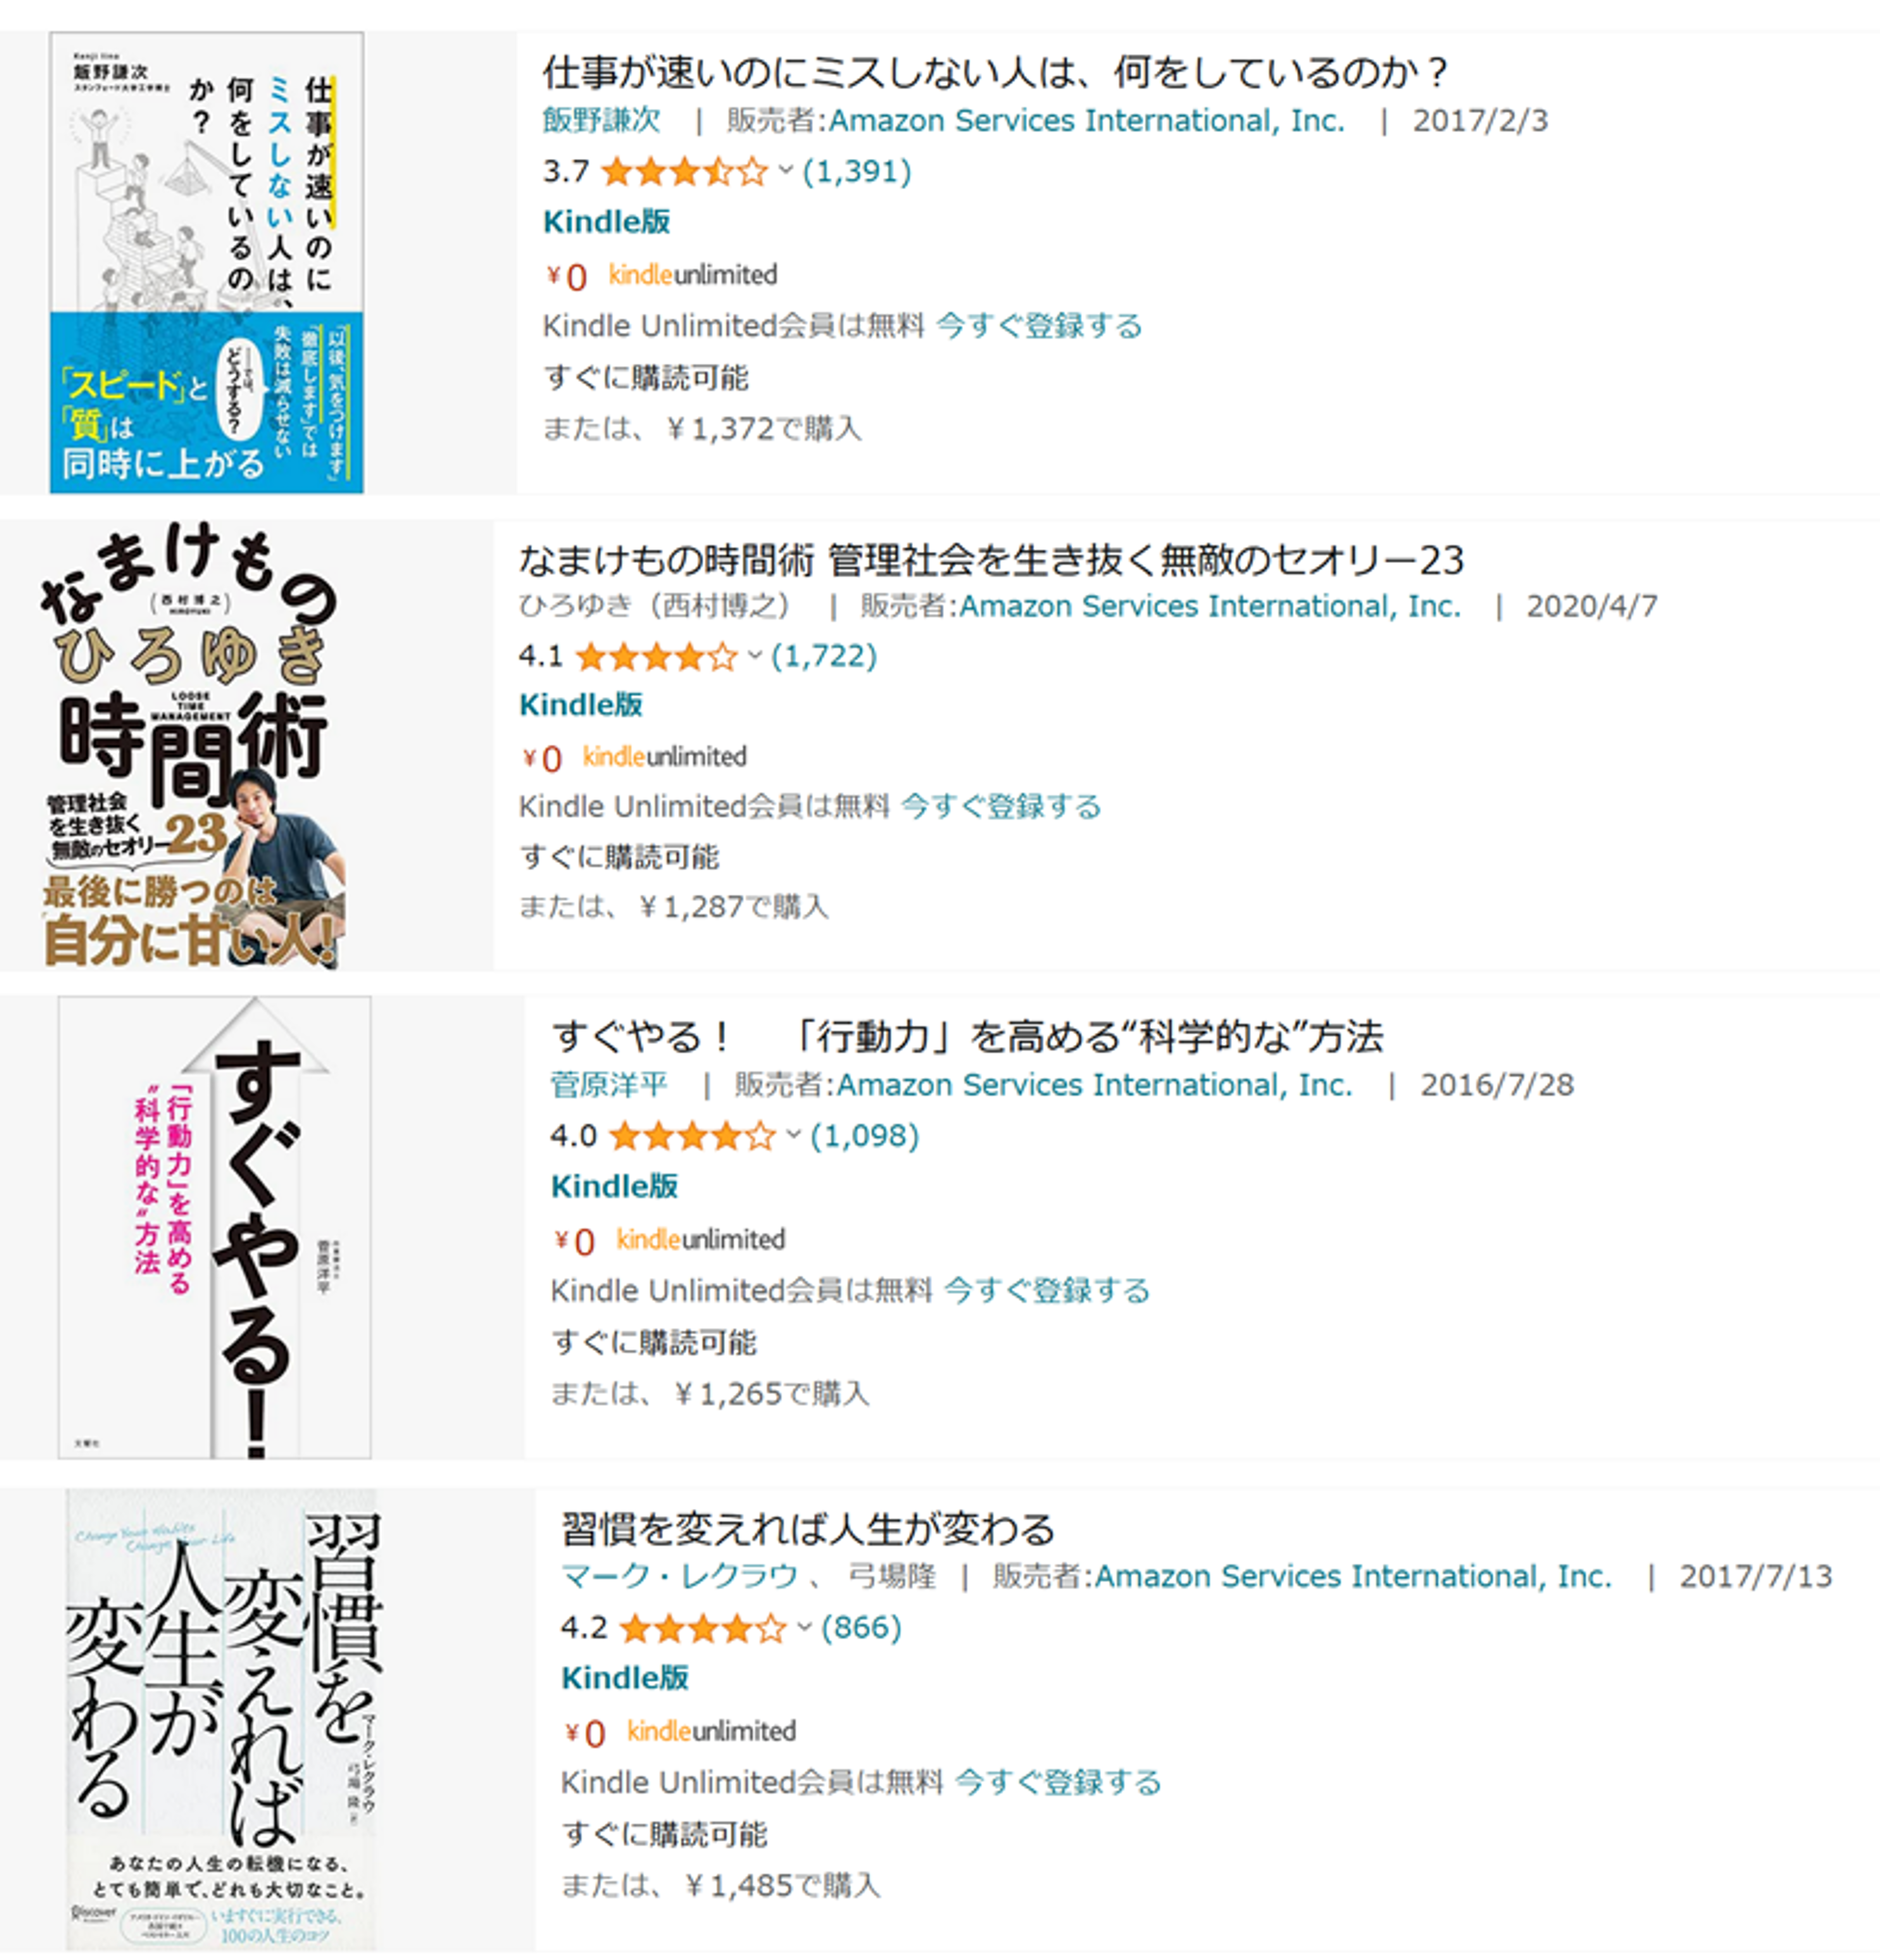Open the star rating icon for 仕事が速いのにミスしない人は
The height and width of the screenshot is (1960, 1880).
click(x=685, y=172)
